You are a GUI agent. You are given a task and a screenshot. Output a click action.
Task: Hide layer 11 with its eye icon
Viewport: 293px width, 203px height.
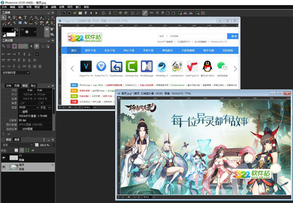coord(4,158)
